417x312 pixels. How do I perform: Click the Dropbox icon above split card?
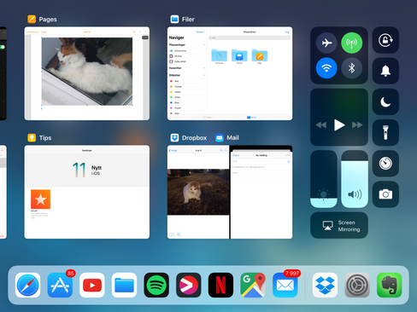[x=174, y=138]
